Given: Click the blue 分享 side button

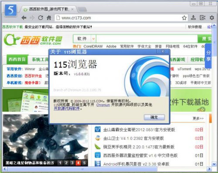Looking at the screenshot, I should (208, 56).
